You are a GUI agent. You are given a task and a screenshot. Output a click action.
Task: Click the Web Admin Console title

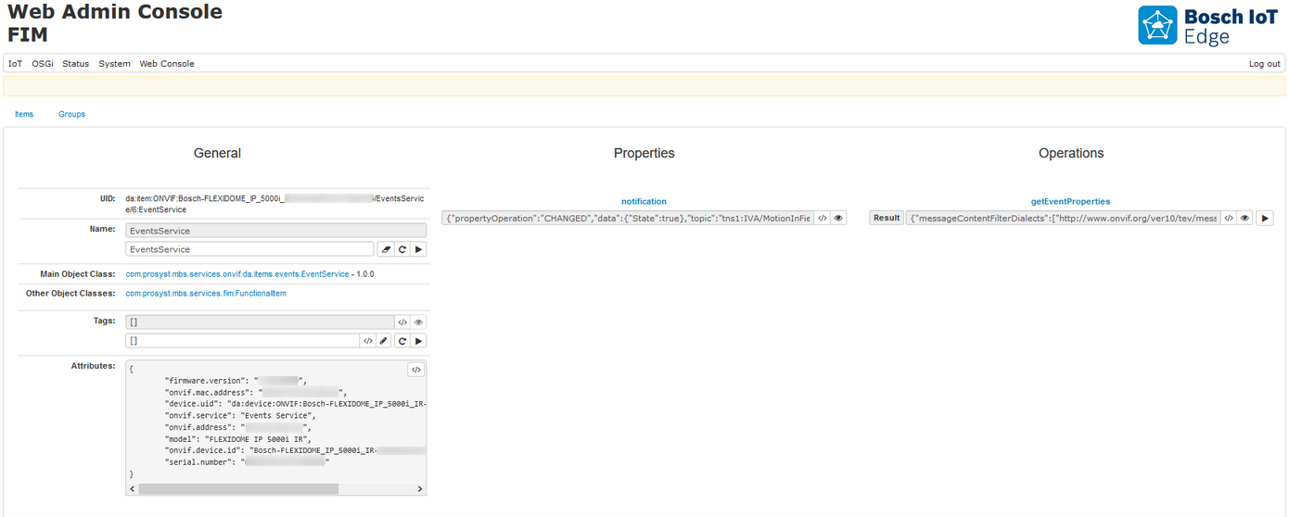click(115, 13)
